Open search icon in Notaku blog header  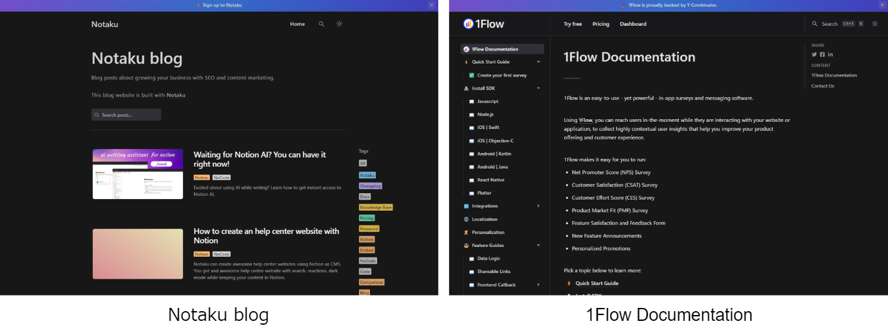coord(321,24)
